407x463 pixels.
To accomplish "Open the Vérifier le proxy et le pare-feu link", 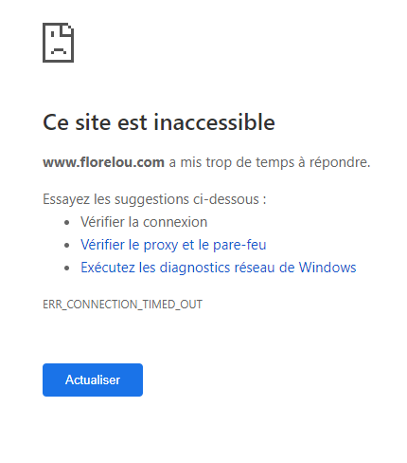I will (x=173, y=245).
